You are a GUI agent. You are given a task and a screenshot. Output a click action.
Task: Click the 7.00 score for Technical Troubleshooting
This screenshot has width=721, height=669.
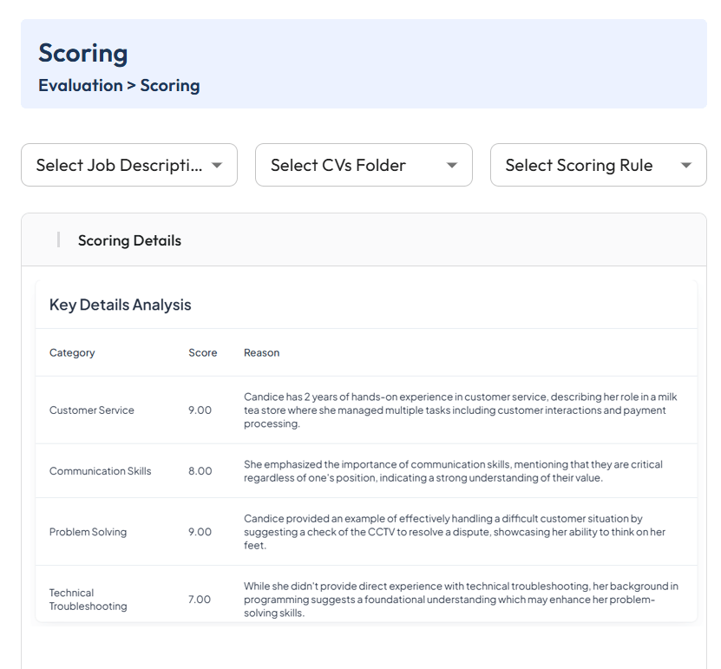coord(200,600)
